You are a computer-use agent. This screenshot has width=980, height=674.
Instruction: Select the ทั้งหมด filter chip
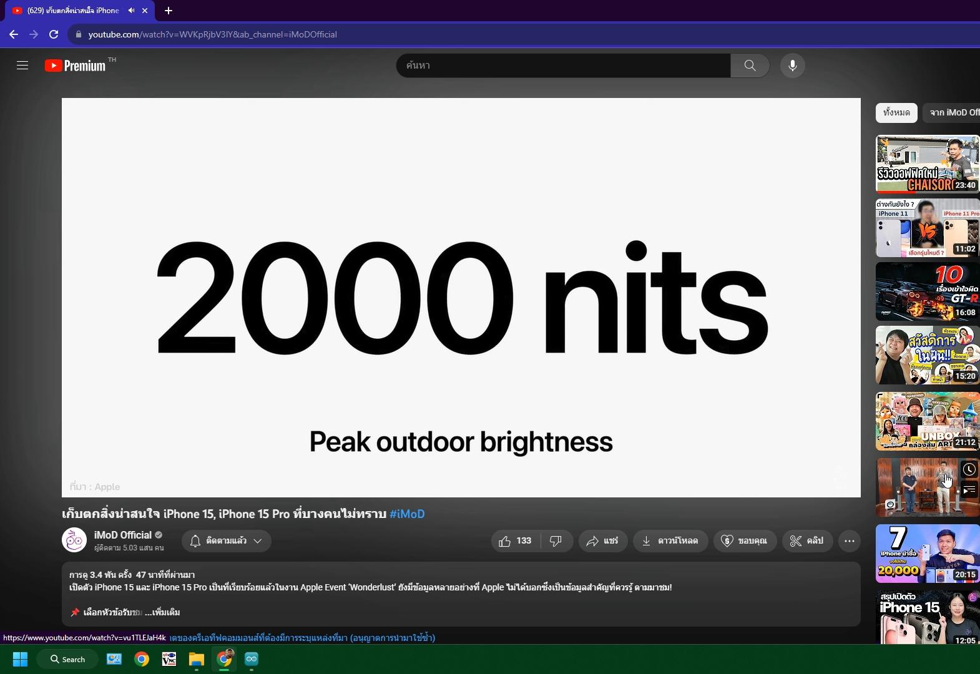click(896, 113)
